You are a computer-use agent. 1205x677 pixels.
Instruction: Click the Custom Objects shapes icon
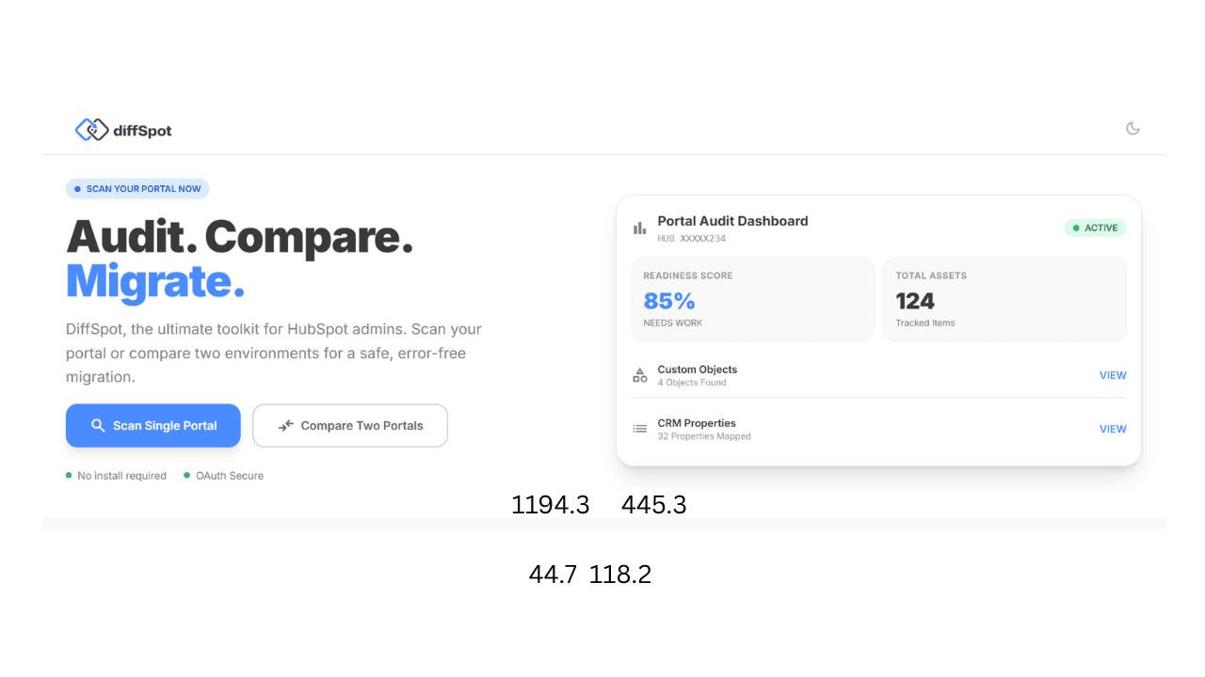[640, 375]
